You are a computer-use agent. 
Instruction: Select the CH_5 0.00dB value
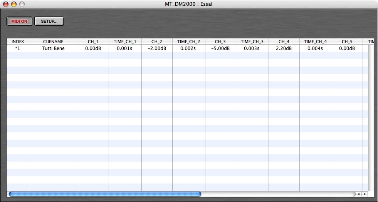pos(348,48)
